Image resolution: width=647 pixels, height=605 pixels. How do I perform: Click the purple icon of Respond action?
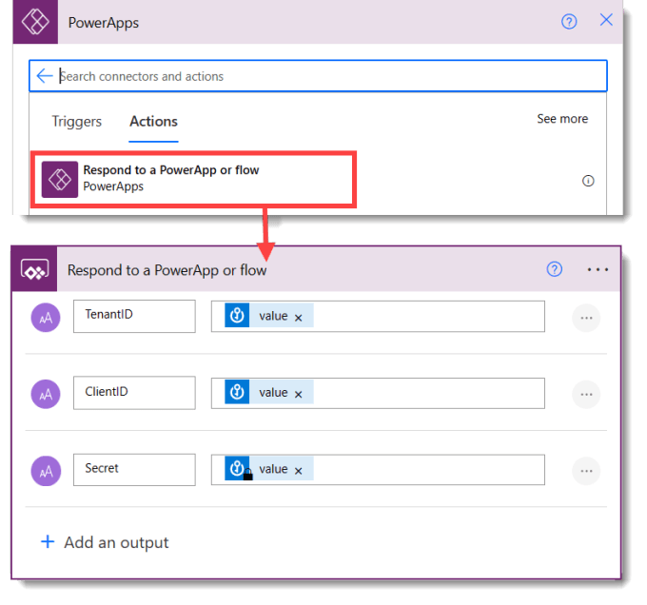click(60, 180)
